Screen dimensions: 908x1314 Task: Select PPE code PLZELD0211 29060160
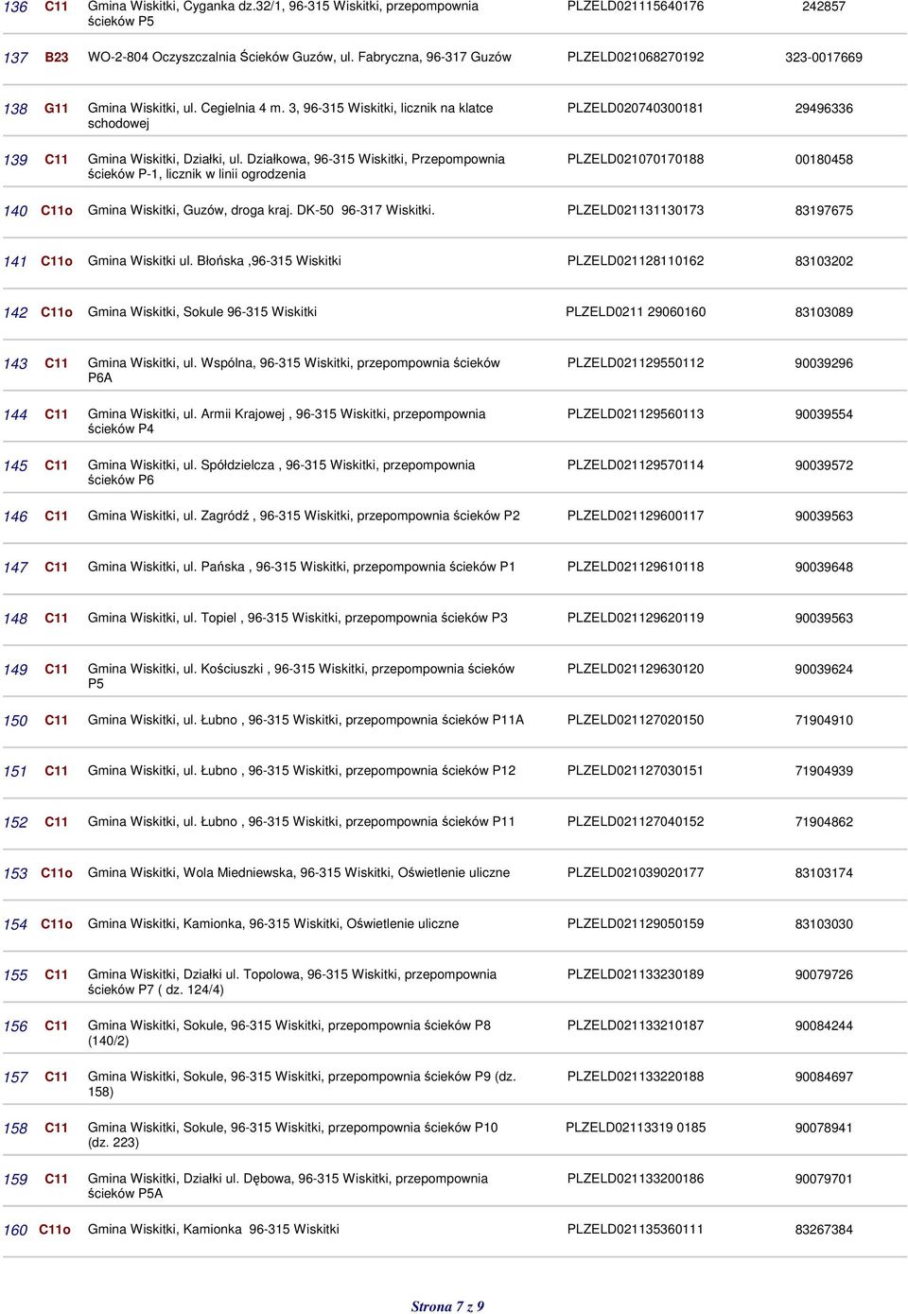pos(635,312)
